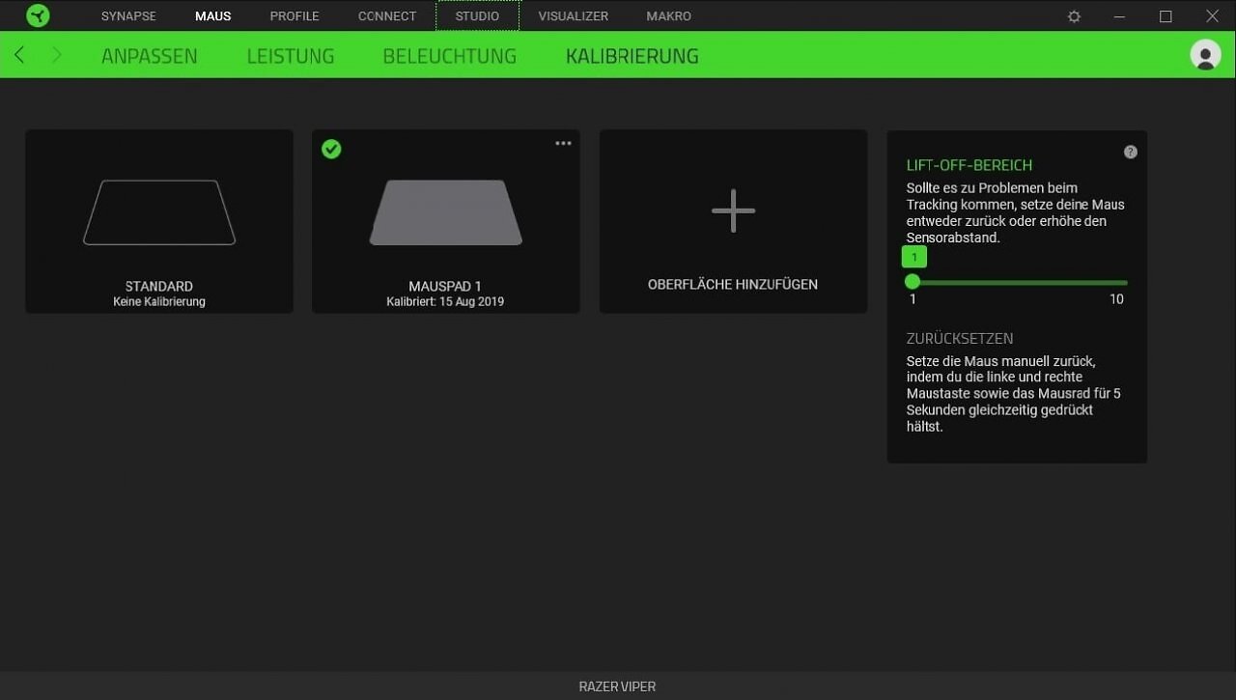This screenshot has height=700, width=1236.
Task: Go forward with the right arrow
Action: [56, 54]
